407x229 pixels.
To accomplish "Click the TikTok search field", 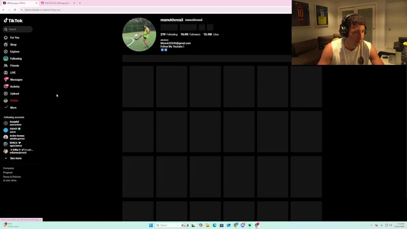I will 17,29.
